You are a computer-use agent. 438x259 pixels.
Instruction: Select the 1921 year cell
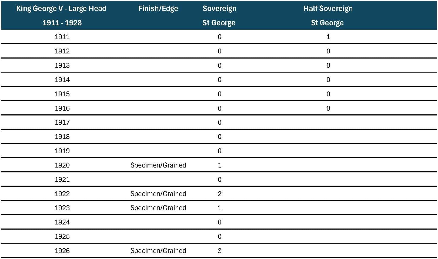62,180
